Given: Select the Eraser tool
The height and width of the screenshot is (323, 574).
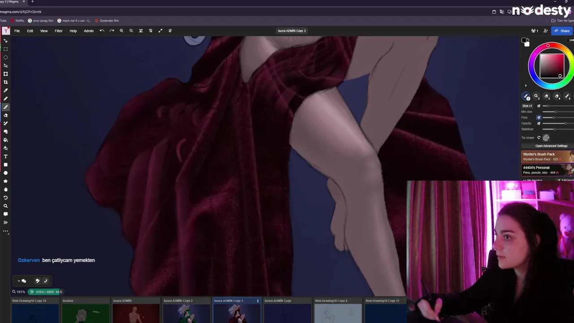Looking at the screenshot, I should pyautogui.click(x=5, y=115).
